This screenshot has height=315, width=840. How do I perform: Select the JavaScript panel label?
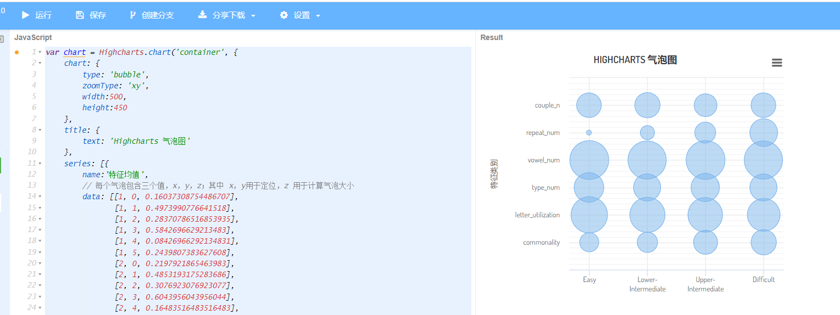(33, 37)
